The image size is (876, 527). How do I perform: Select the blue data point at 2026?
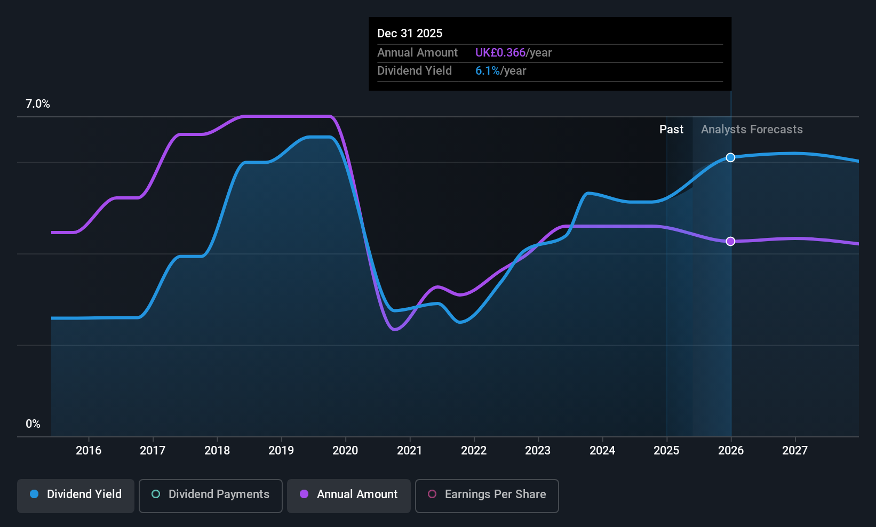(x=730, y=157)
